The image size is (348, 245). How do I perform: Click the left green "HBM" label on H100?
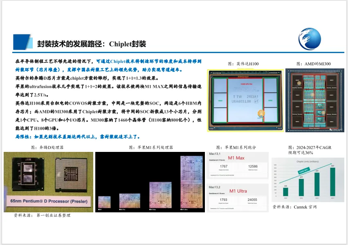click(x=220, y=100)
